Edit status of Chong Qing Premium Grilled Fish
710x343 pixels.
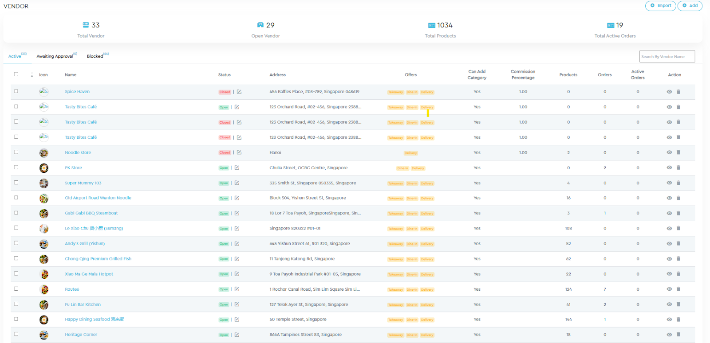coord(237,259)
